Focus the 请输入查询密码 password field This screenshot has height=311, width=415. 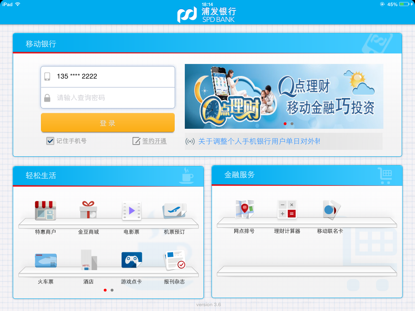[108, 98]
